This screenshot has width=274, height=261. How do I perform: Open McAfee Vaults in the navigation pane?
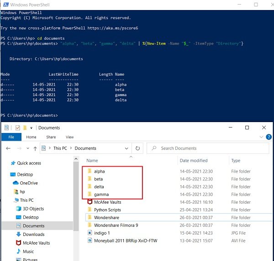click(37, 243)
